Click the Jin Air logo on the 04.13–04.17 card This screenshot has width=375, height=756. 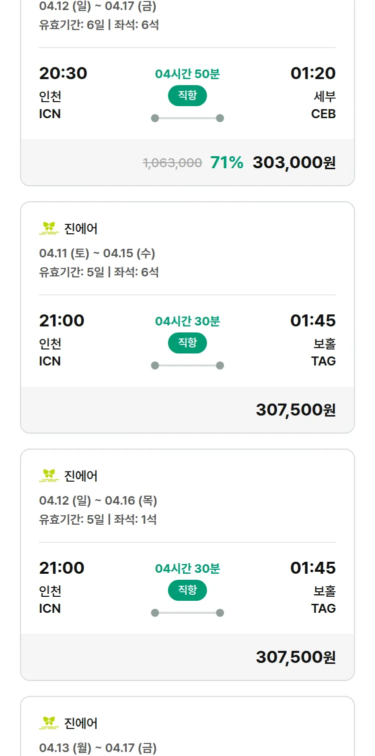pos(49,723)
